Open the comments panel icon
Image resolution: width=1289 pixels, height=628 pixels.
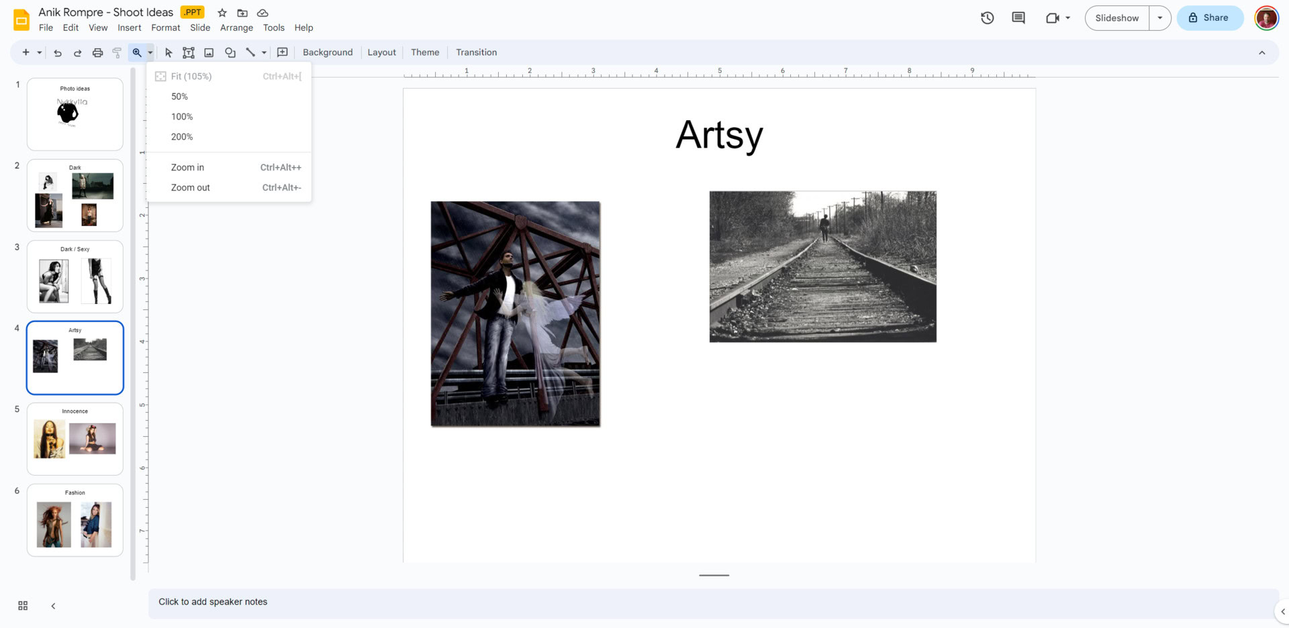[1018, 18]
